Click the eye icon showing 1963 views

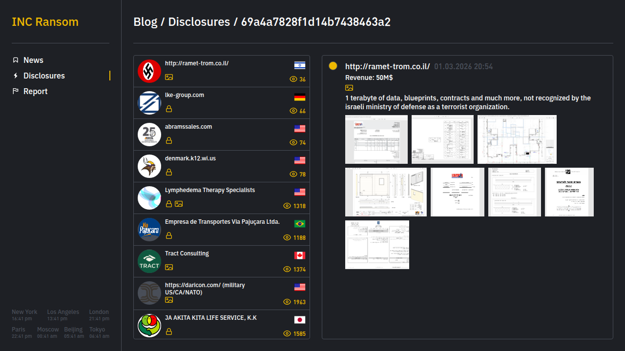click(287, 302)
